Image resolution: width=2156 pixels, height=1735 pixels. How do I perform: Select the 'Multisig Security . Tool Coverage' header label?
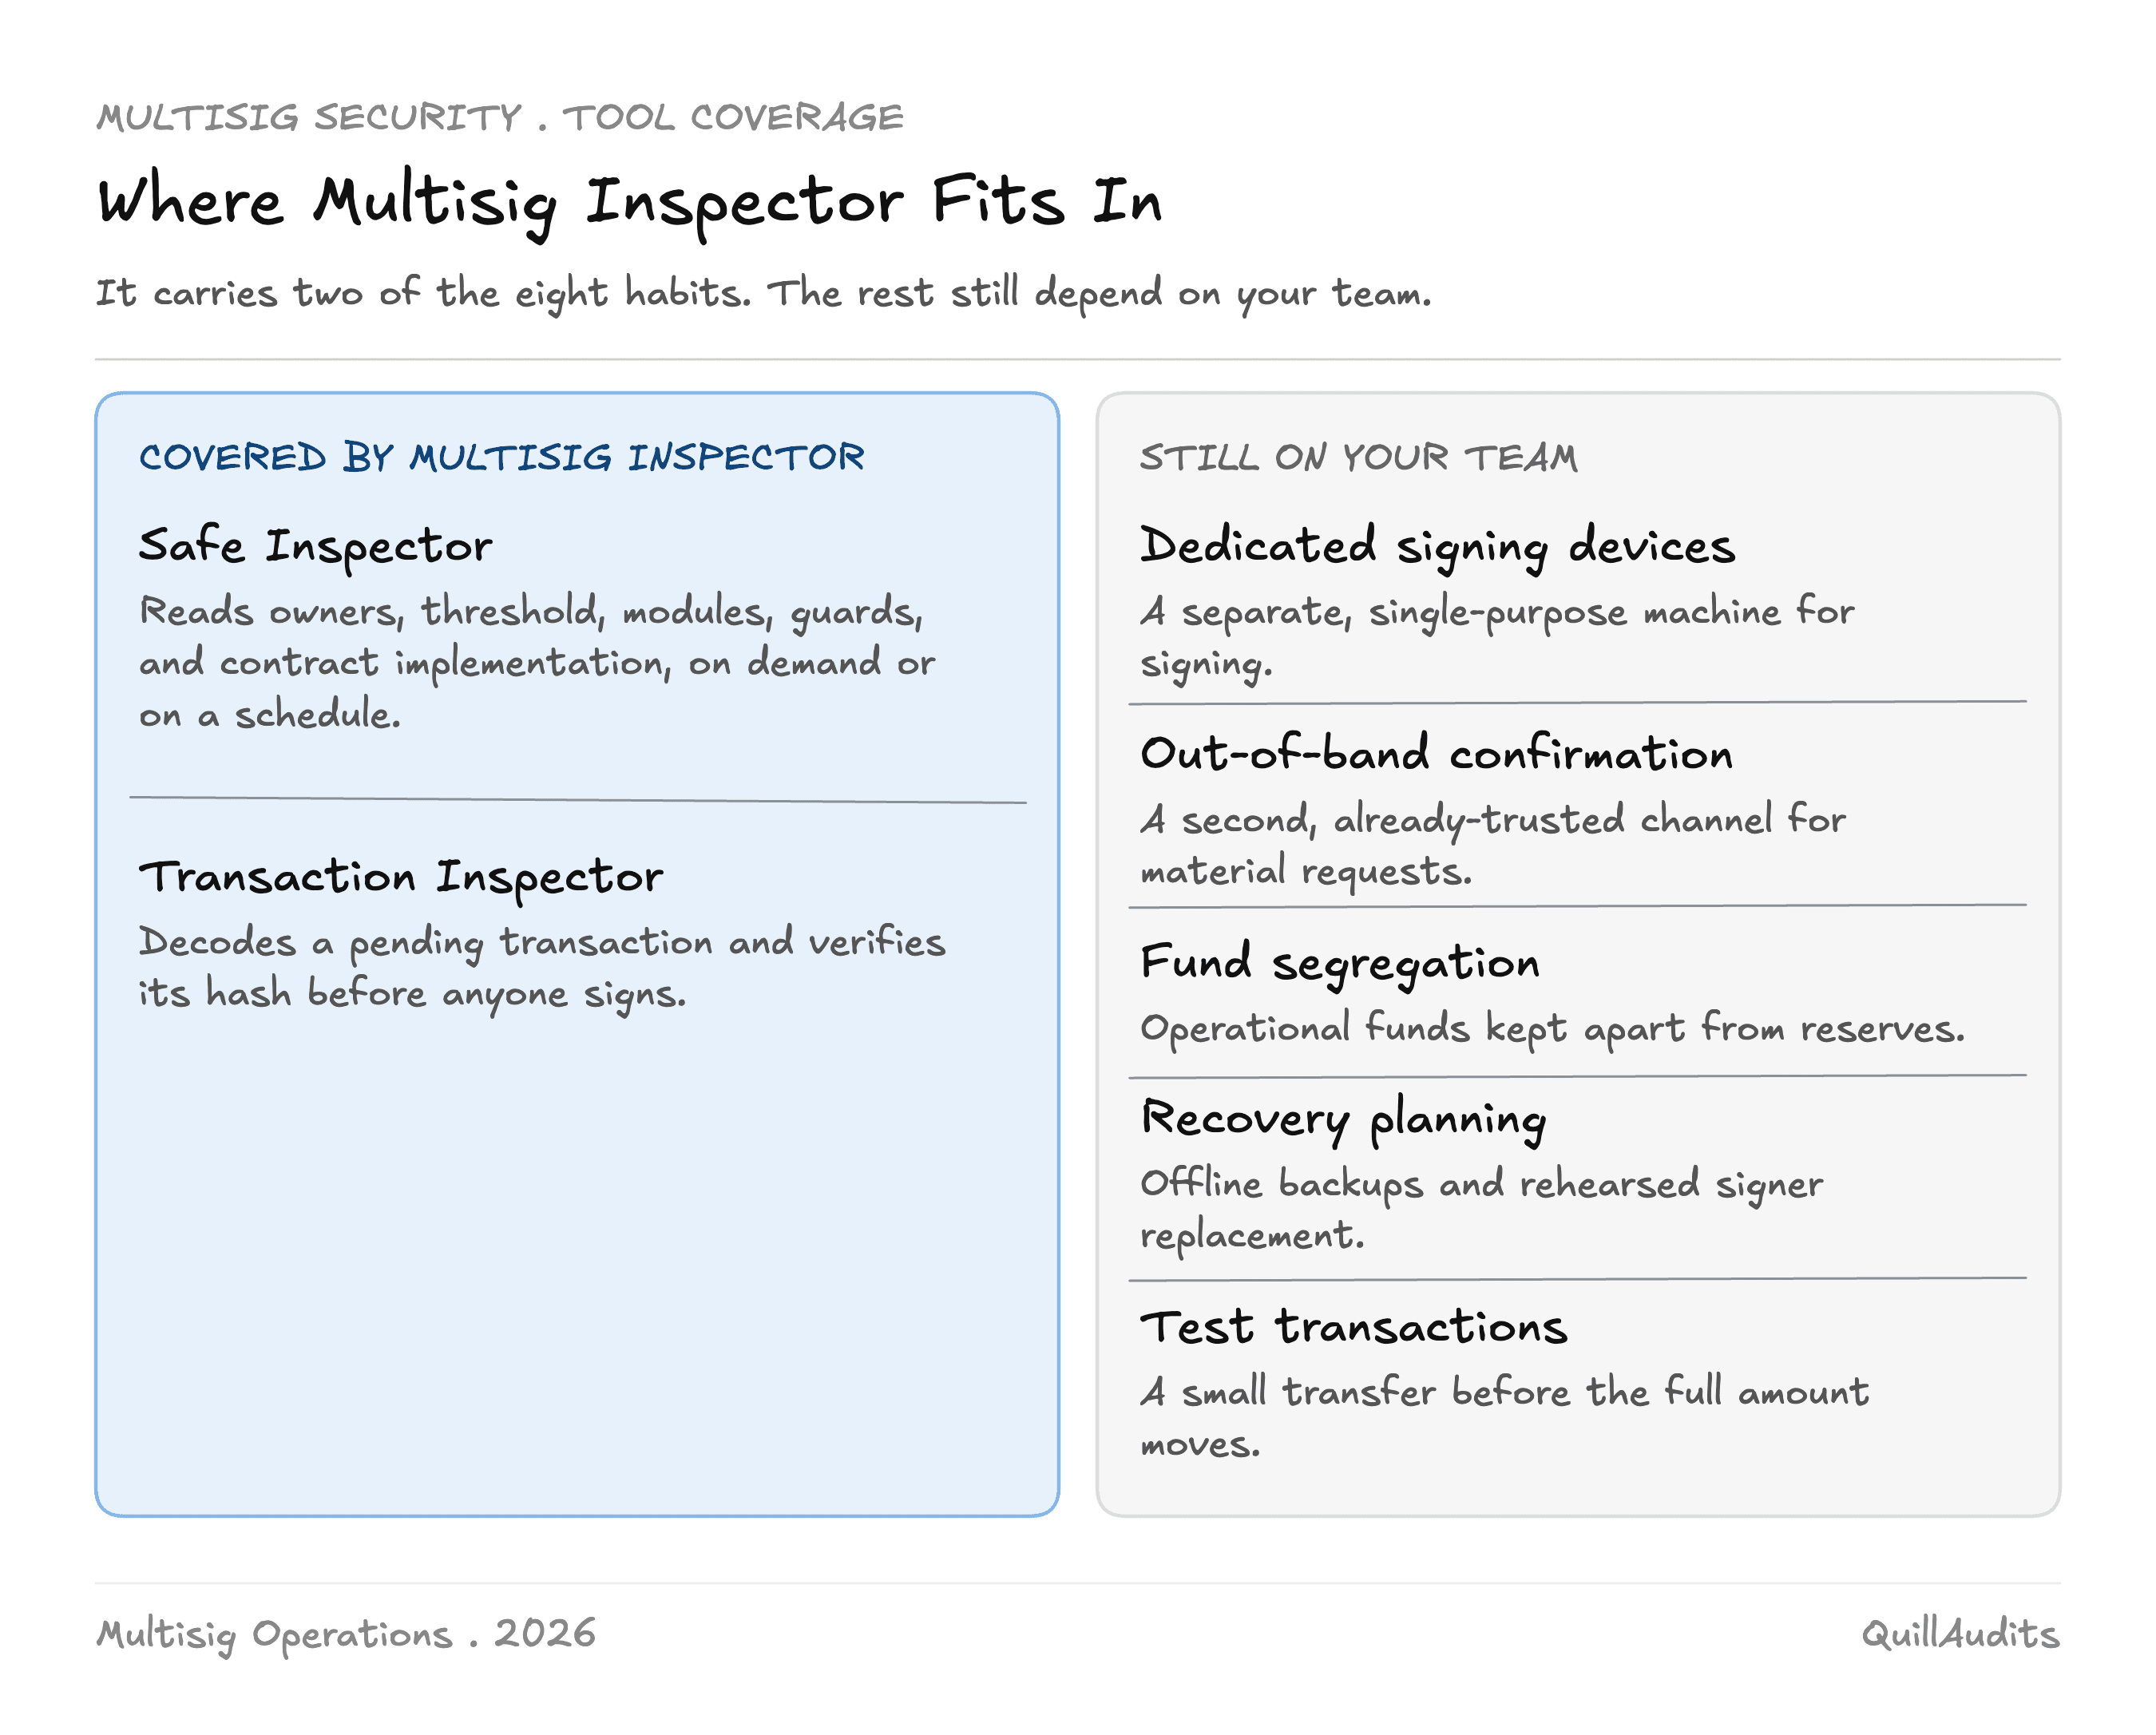click(500, 117)
